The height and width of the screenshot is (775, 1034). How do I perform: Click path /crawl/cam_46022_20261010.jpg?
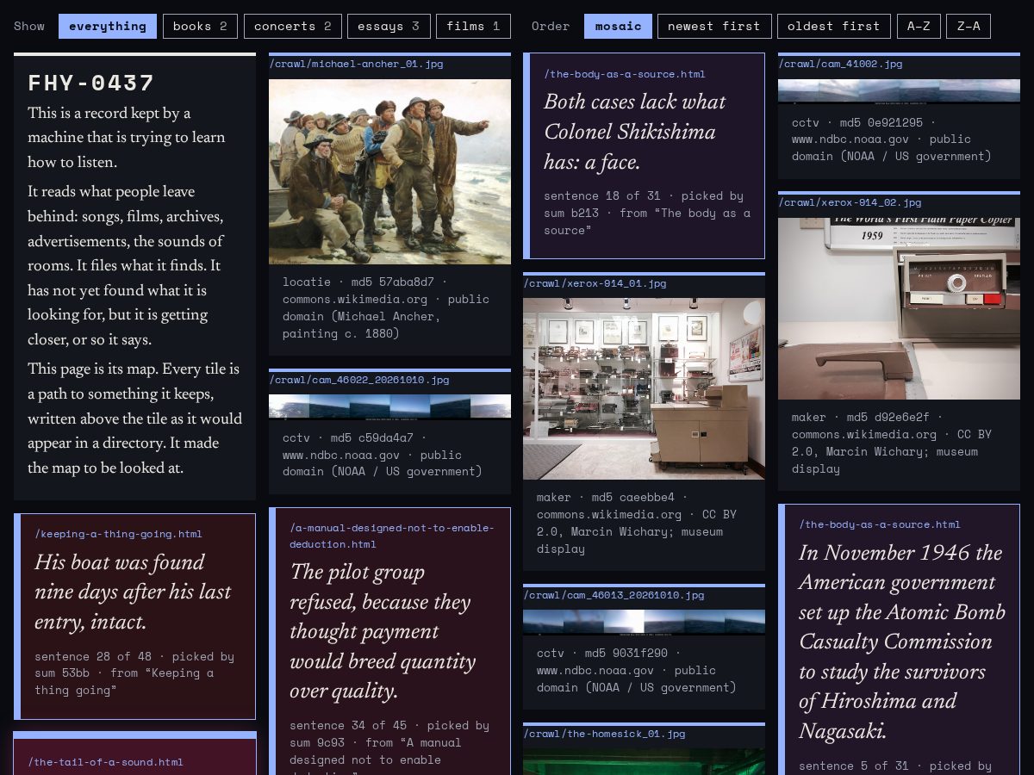pyautogui.click(x=359, y=380)
